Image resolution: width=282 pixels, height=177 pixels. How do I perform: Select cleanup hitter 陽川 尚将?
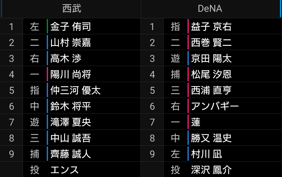pyautogui.click(x=70, y=74)
